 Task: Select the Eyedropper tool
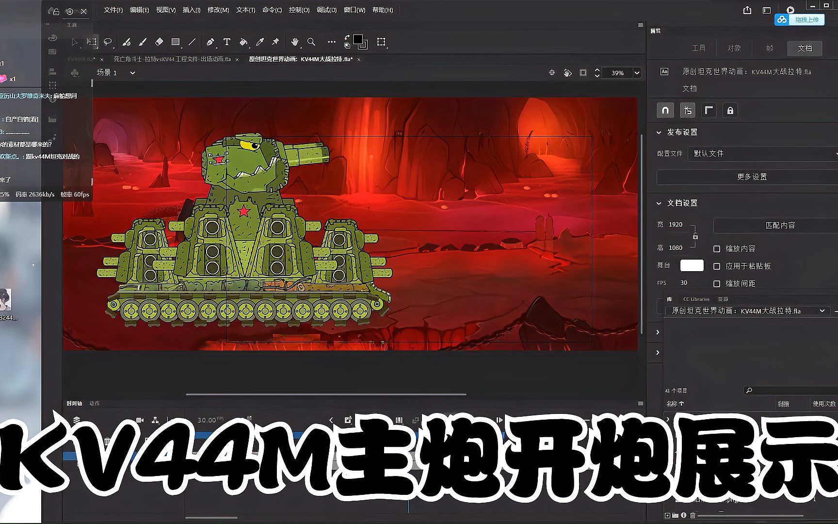(260, 42)
